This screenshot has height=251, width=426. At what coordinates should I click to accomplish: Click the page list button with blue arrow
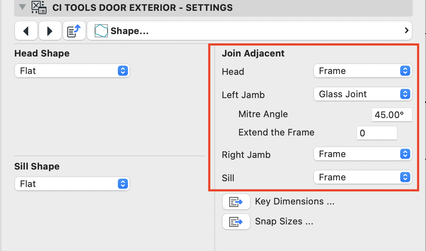tap(74, 31)
